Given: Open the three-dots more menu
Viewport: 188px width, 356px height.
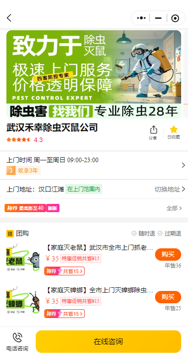Looking at the screenshot, I should click(141, 18).
